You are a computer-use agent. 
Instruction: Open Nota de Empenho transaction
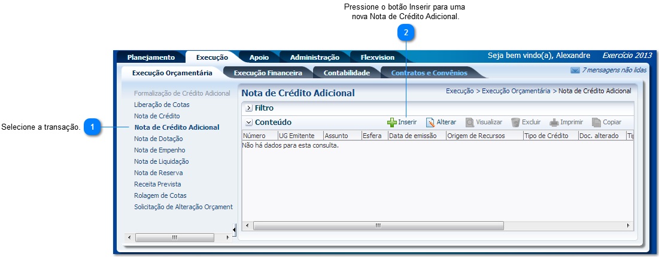tap(159, 150)
